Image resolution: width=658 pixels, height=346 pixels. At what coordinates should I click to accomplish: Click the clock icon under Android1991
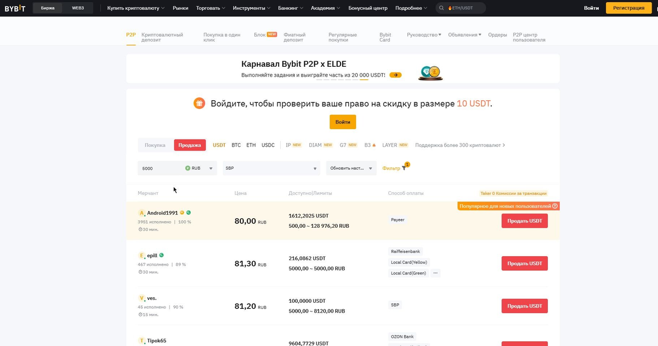[140, 229]
